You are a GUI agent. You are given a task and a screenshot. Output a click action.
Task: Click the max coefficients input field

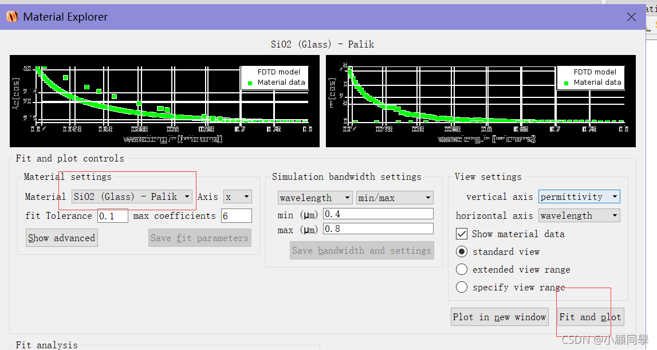point(237,216)
